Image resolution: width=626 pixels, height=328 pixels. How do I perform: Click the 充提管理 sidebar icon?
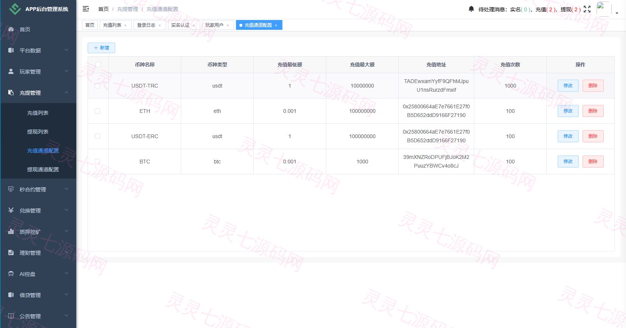[x=11, y=92]
